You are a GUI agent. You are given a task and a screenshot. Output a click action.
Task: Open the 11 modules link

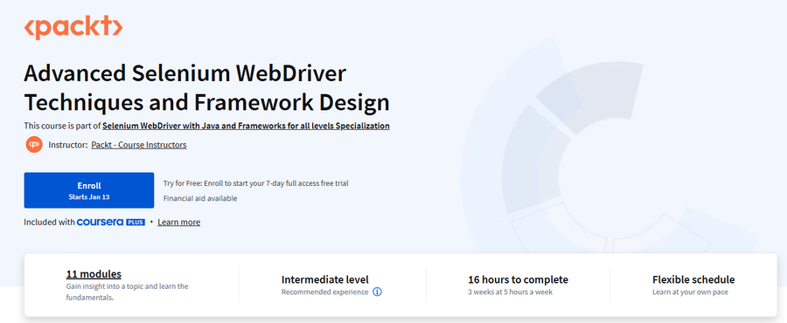[94, 274]
